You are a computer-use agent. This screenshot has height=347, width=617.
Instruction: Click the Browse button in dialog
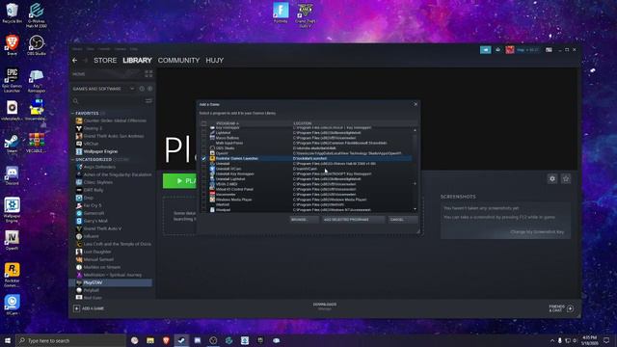304,220
